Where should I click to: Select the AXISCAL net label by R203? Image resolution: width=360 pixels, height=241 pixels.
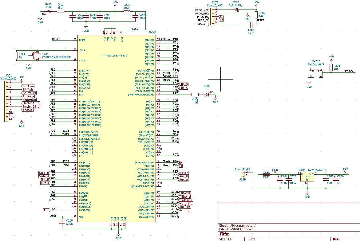point(350,71)
